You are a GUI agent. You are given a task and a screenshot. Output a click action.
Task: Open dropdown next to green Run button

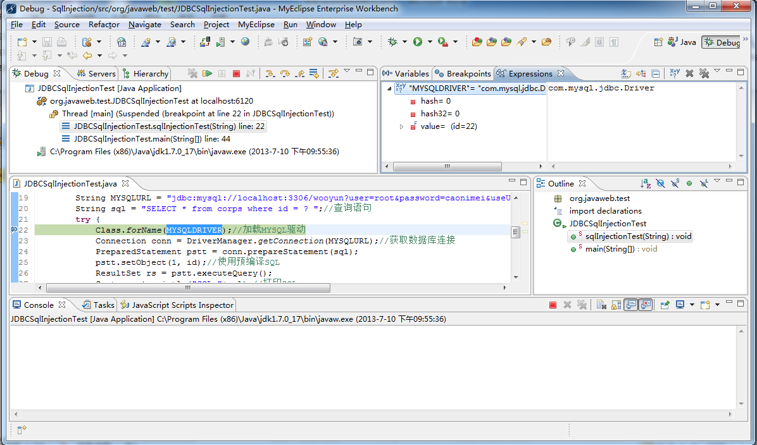point(430,42)
